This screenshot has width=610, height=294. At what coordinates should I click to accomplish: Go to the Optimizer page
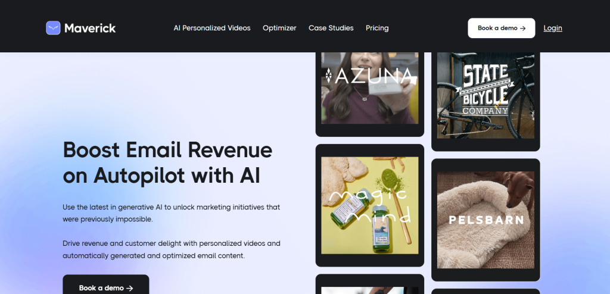(279, 28)
